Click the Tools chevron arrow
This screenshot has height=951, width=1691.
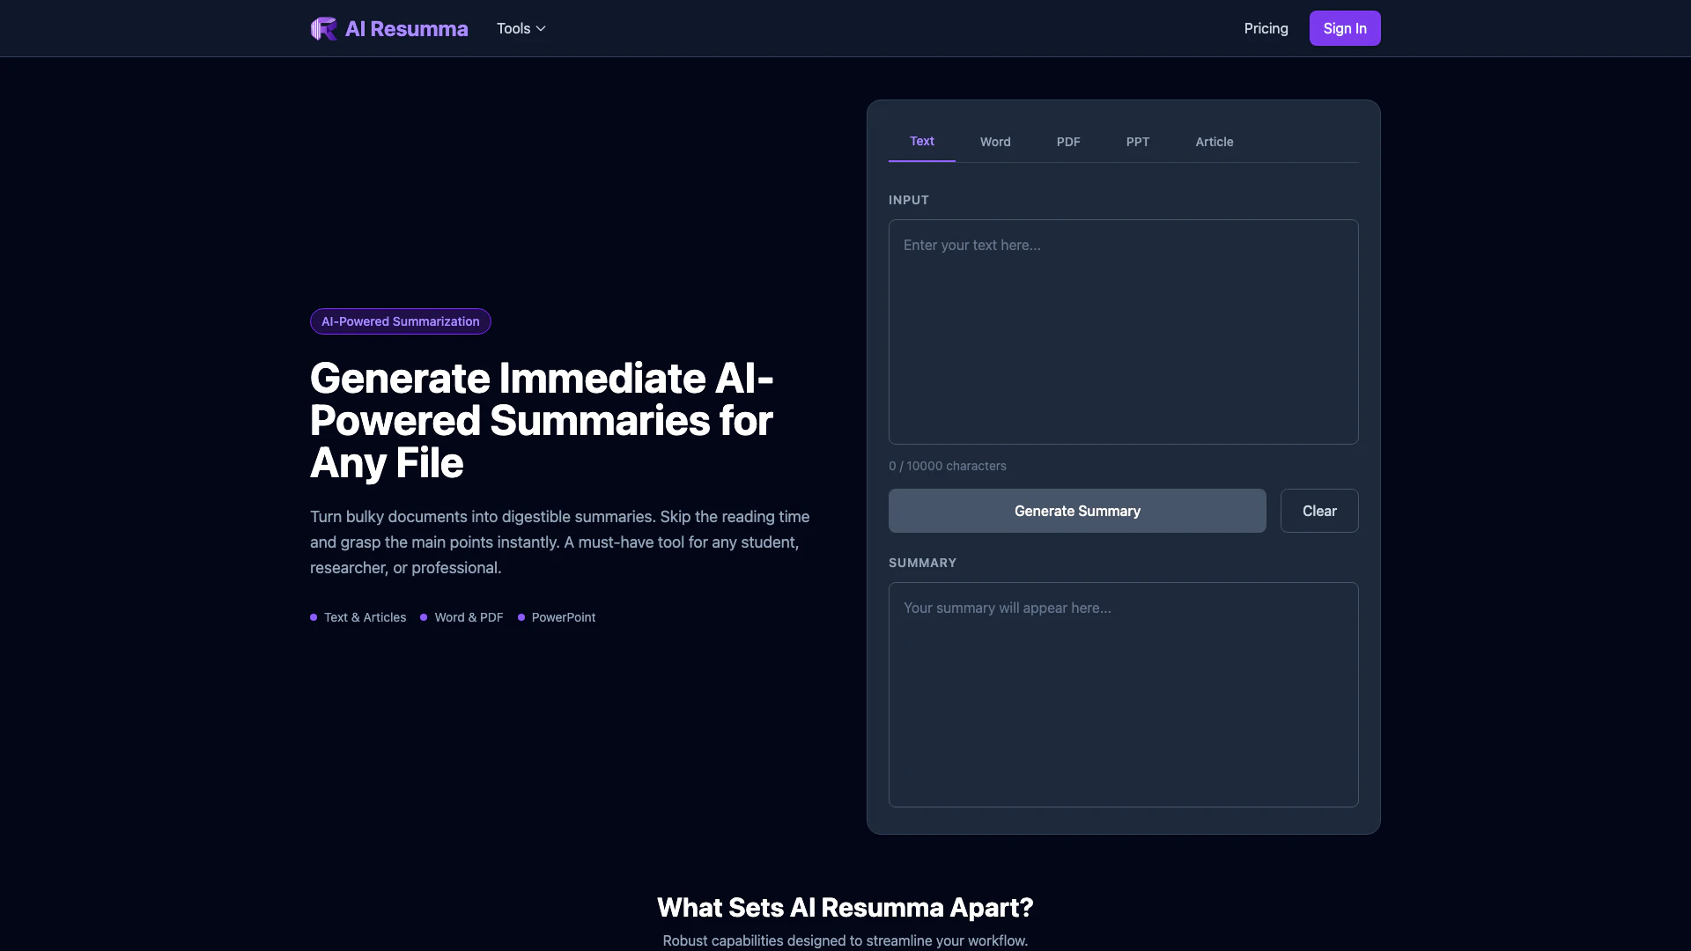pyautogui.click(x=541, y=28)
